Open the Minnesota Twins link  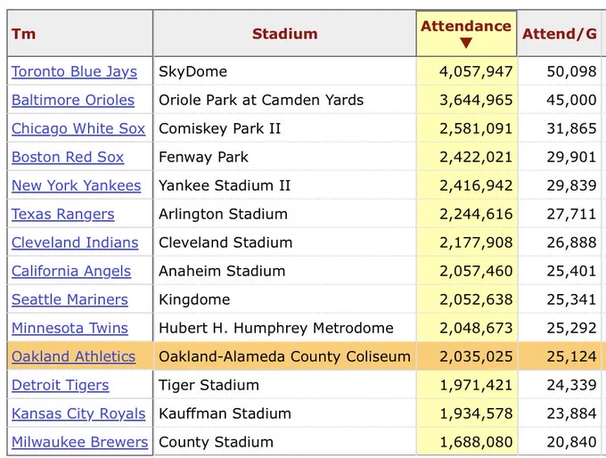(70, 328)
